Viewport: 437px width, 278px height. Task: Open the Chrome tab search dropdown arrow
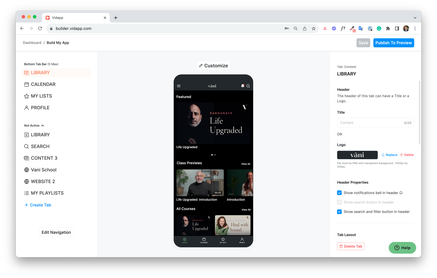pyautogui.click(x=415, y=18)
